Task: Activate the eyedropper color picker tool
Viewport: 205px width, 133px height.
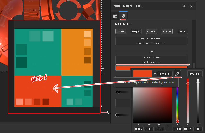Action: point(177,74)
